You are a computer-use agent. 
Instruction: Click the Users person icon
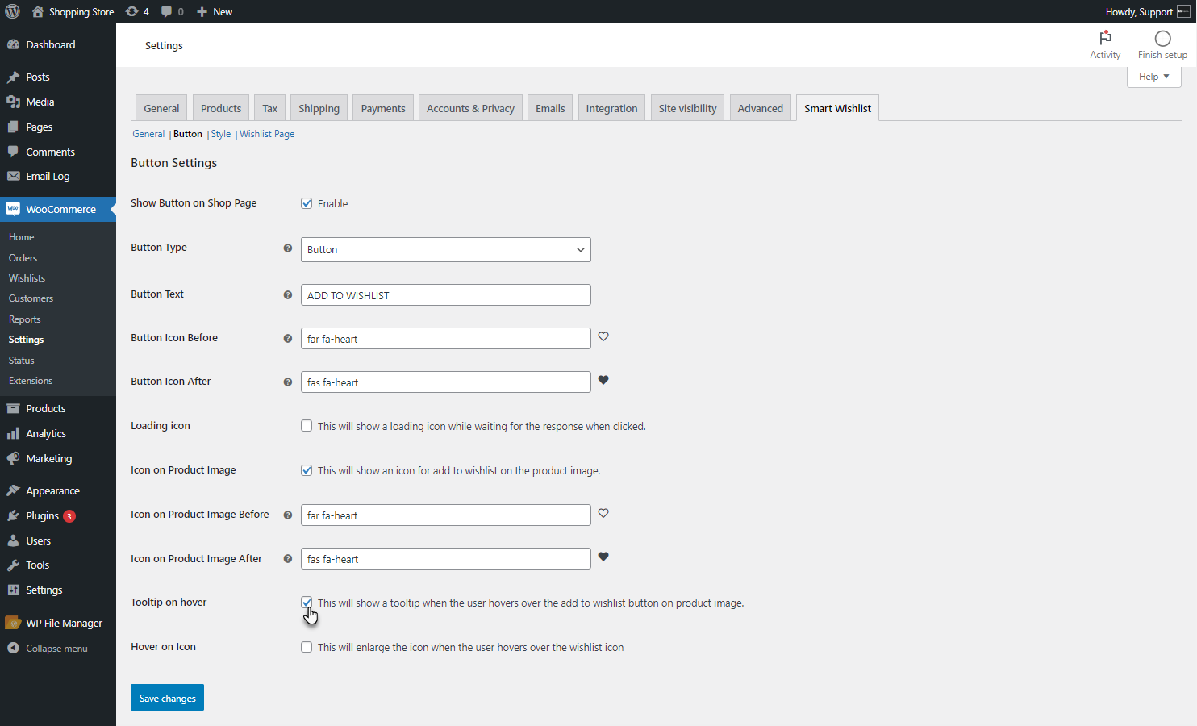13,540
